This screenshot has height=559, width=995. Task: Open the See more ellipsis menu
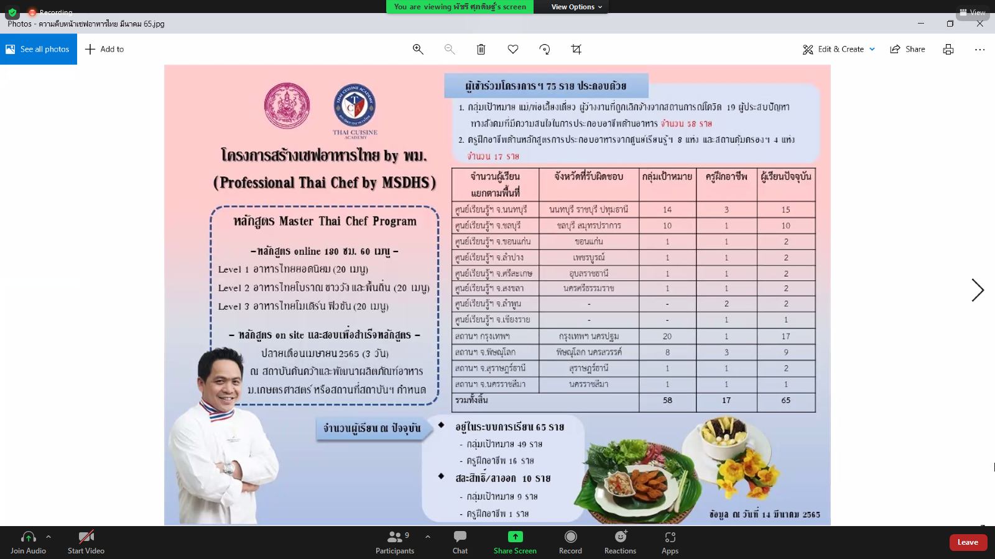click(x=980, y=49)
